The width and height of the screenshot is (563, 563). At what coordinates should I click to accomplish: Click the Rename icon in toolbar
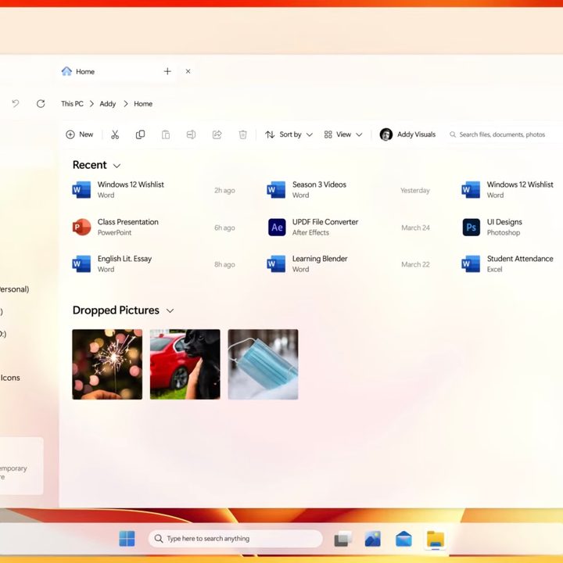tap(191, 134)
